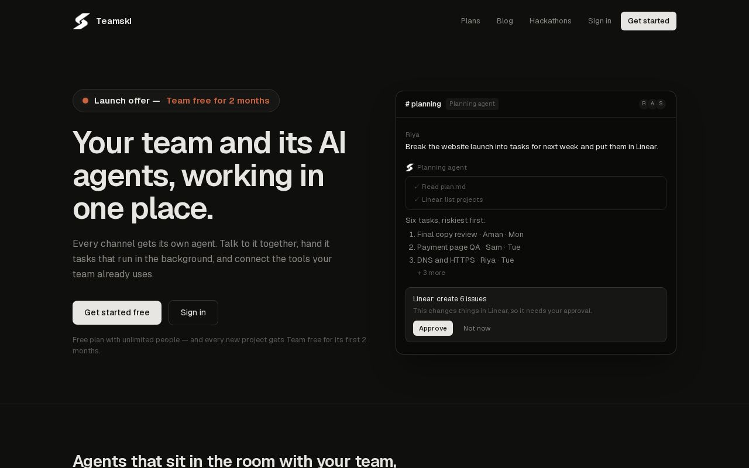
Task: Approve the Linear create 6 issues request
Action: click(x=433, y=328)
